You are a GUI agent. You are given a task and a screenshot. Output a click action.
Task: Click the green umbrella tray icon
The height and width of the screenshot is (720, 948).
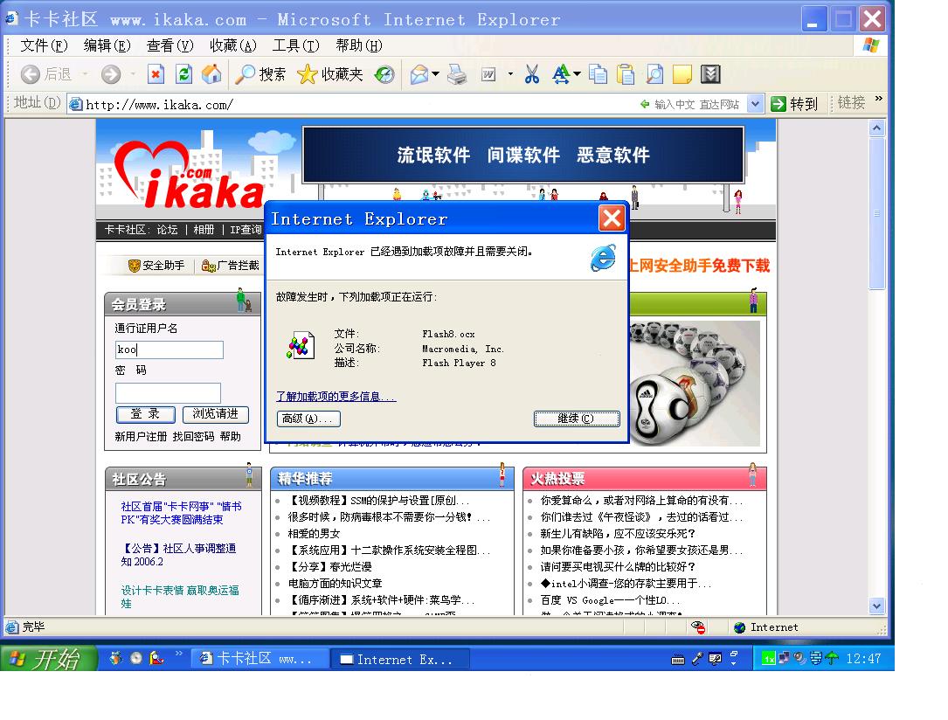pyautogui.click(x=832, y=658)
